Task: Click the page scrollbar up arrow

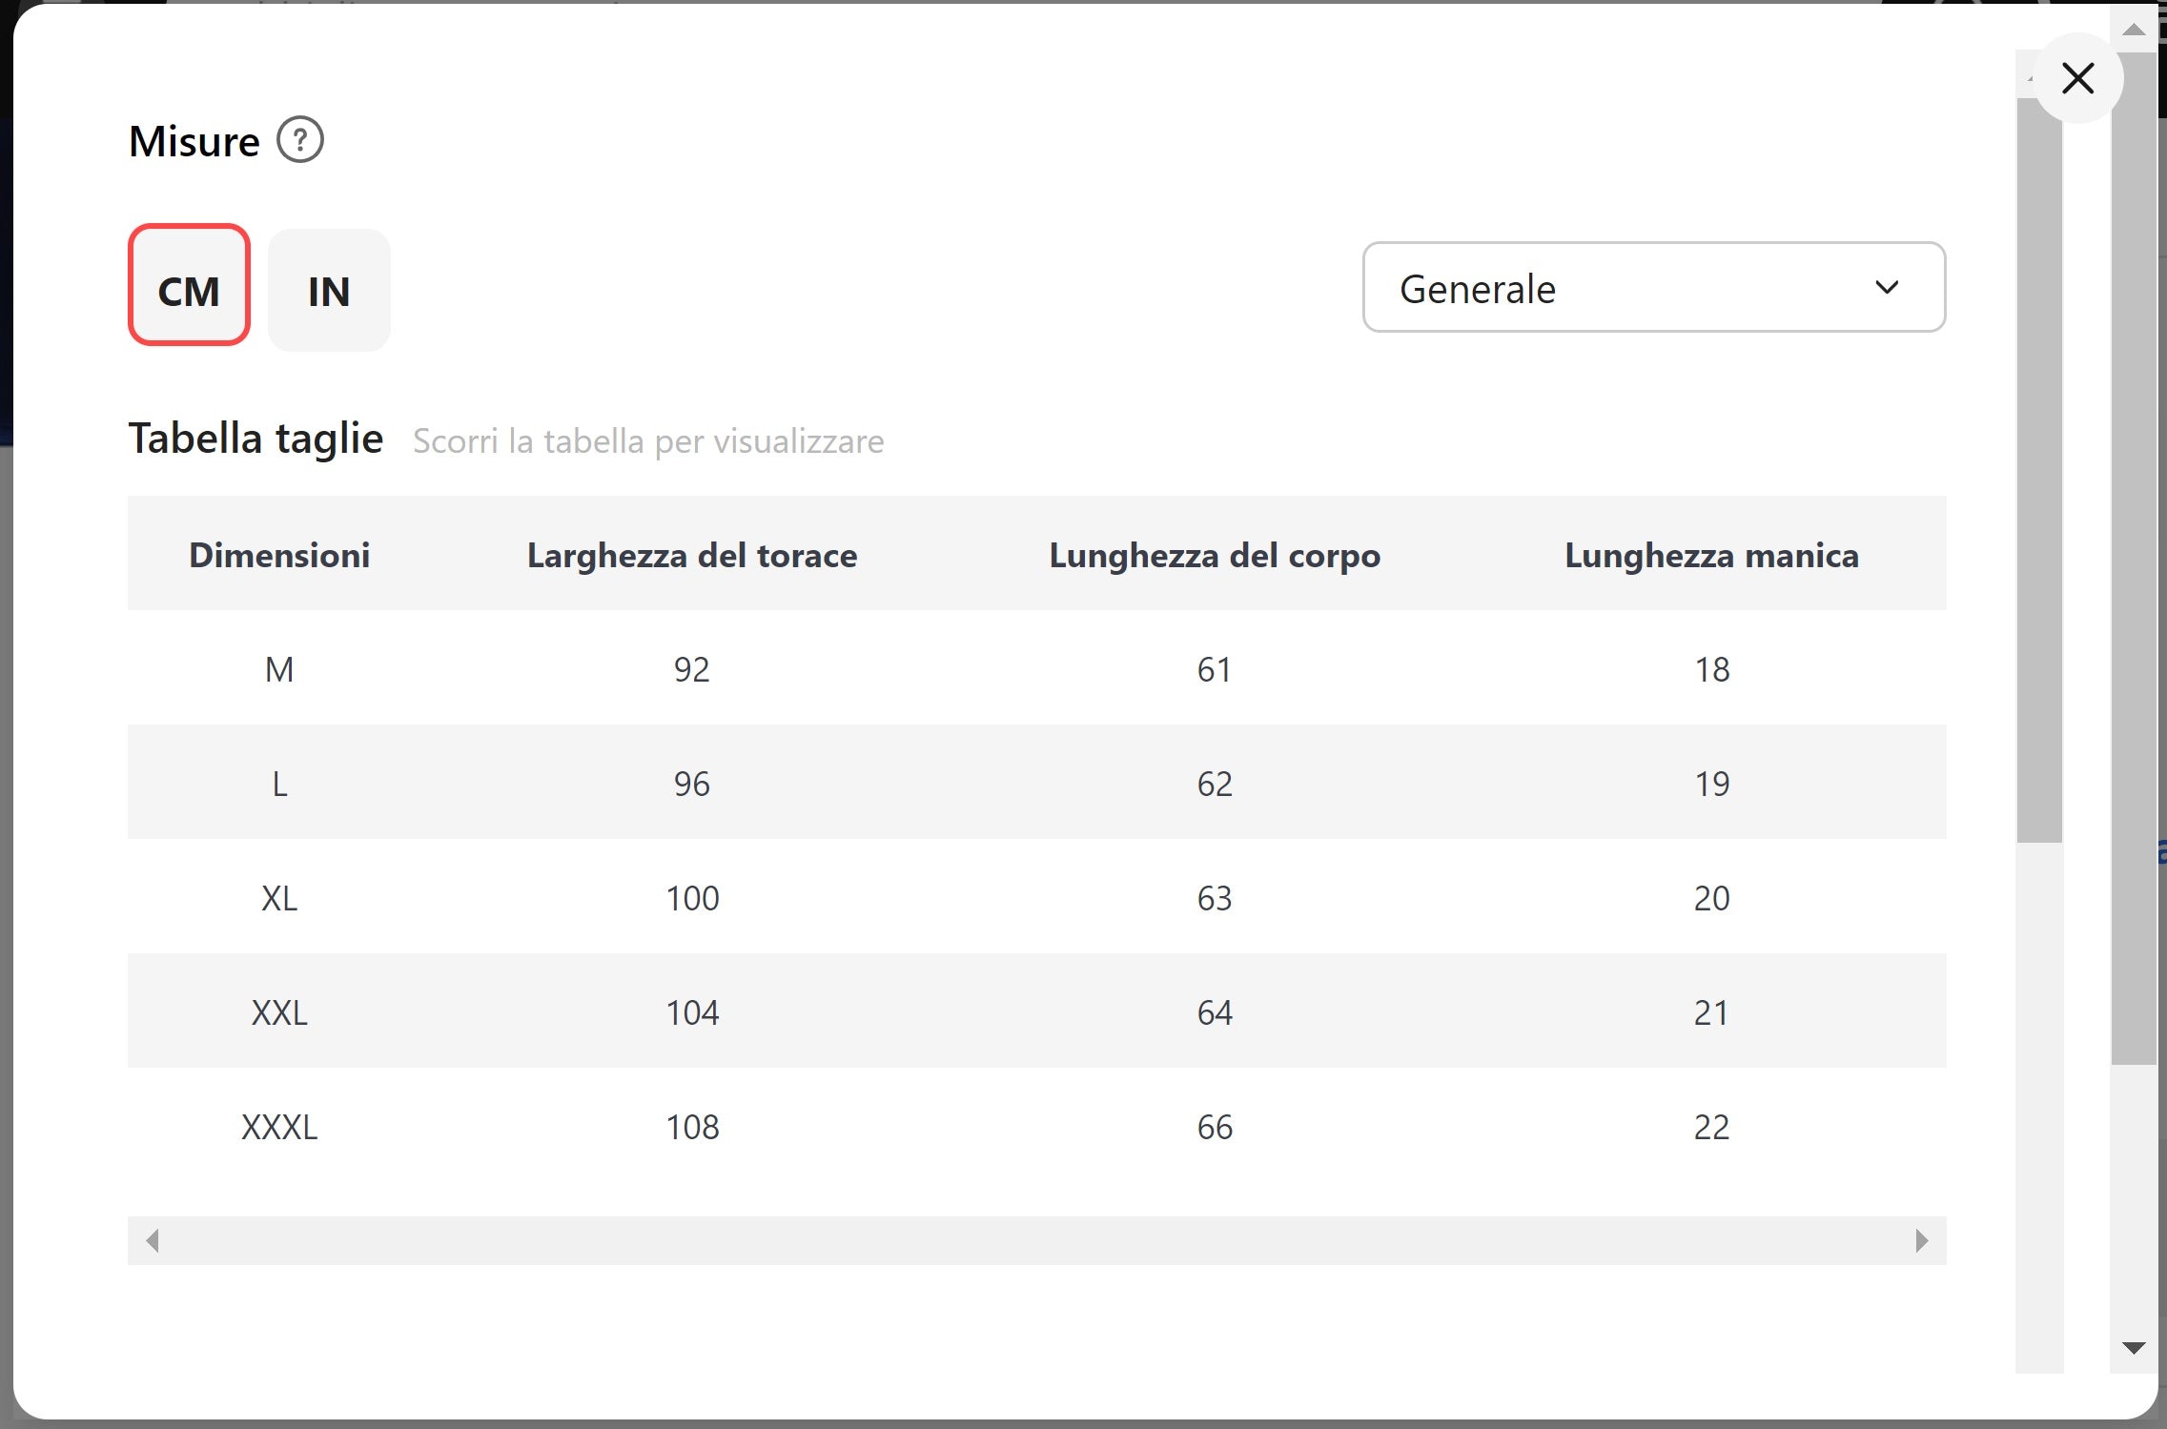Action: click(2134, 30)
